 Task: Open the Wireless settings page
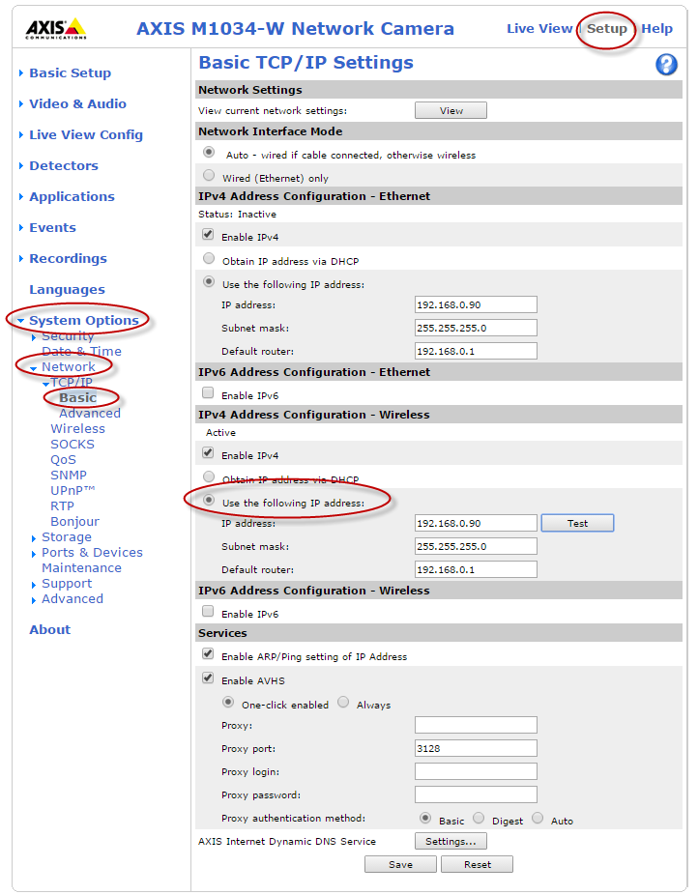click(77, 428)
